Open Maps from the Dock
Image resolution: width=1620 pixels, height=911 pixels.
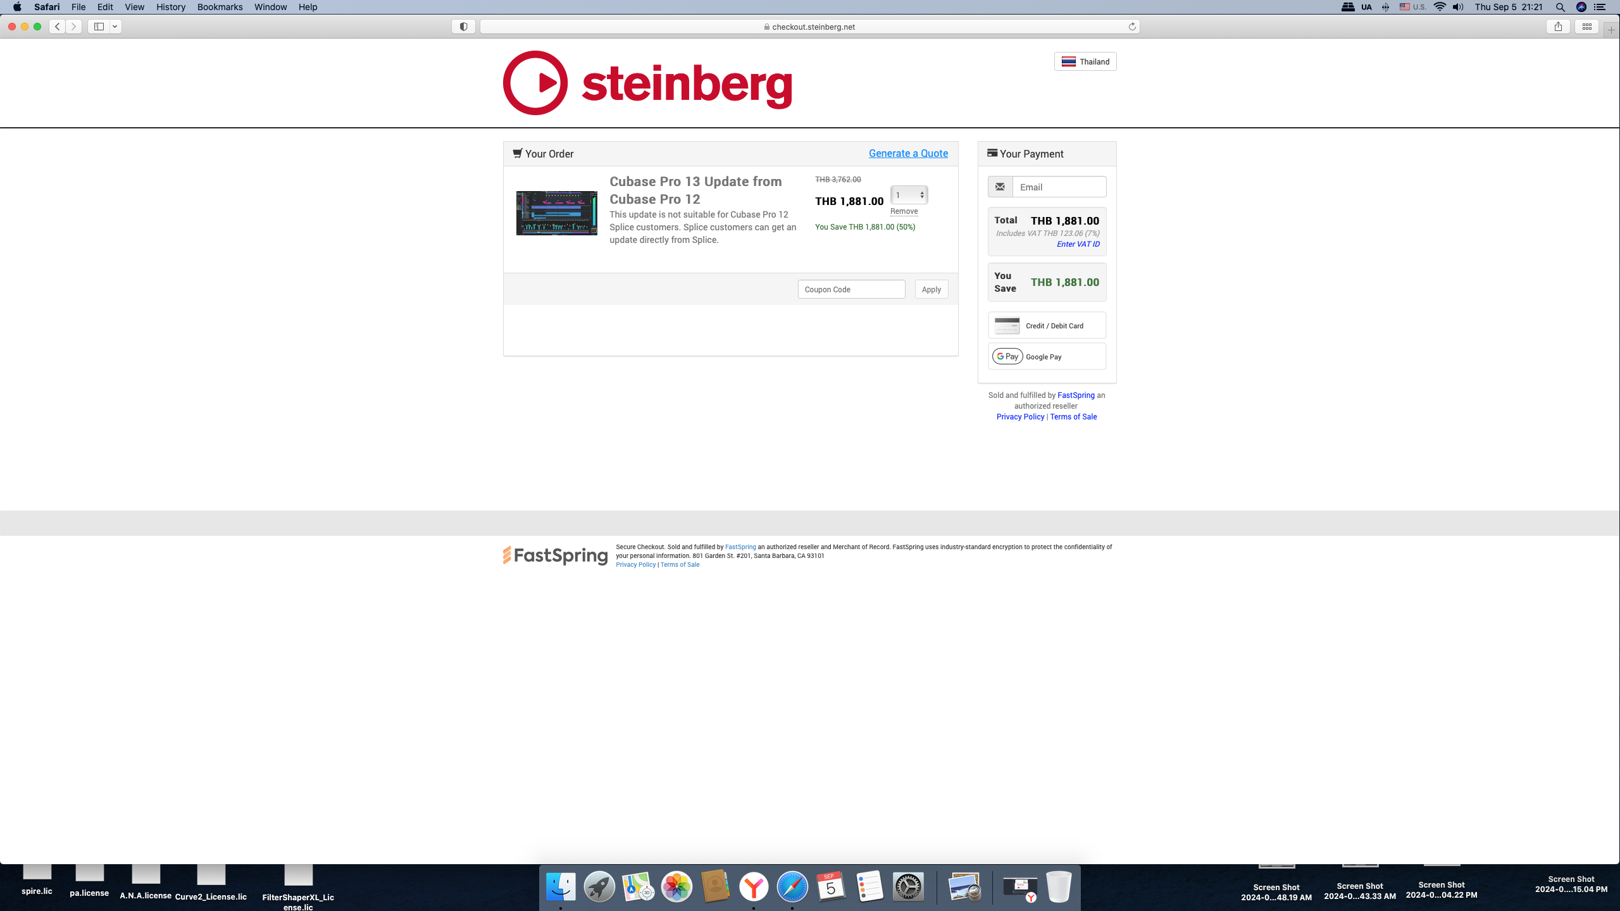point(638,886)
